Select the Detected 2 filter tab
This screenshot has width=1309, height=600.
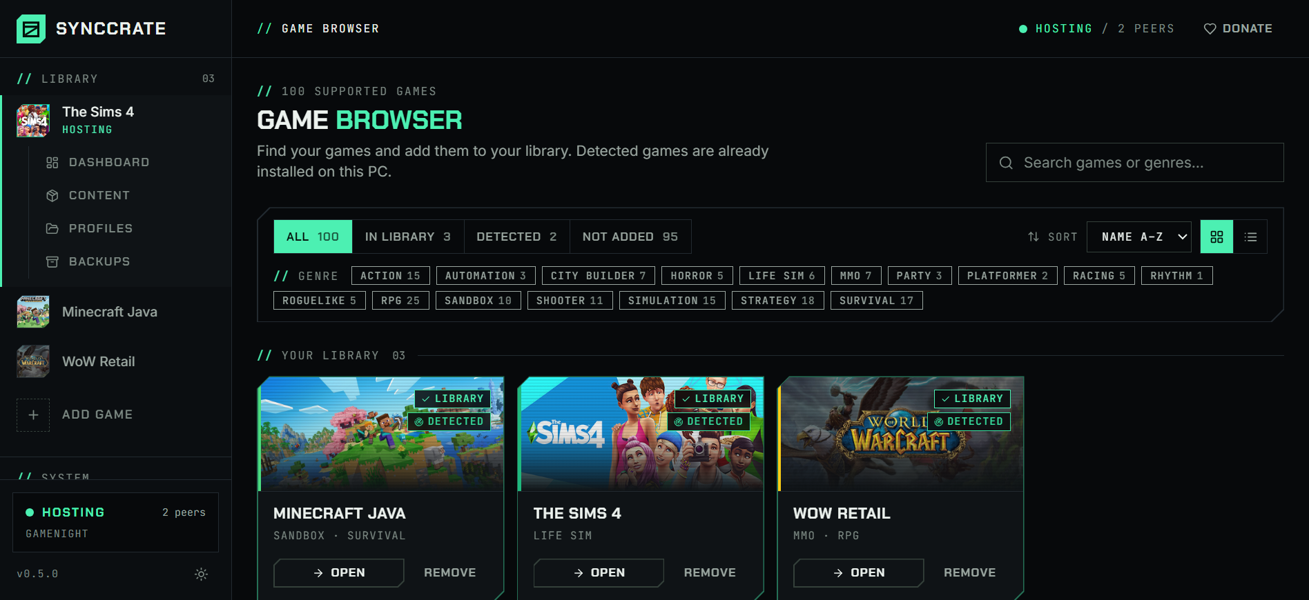pos(516,237)
